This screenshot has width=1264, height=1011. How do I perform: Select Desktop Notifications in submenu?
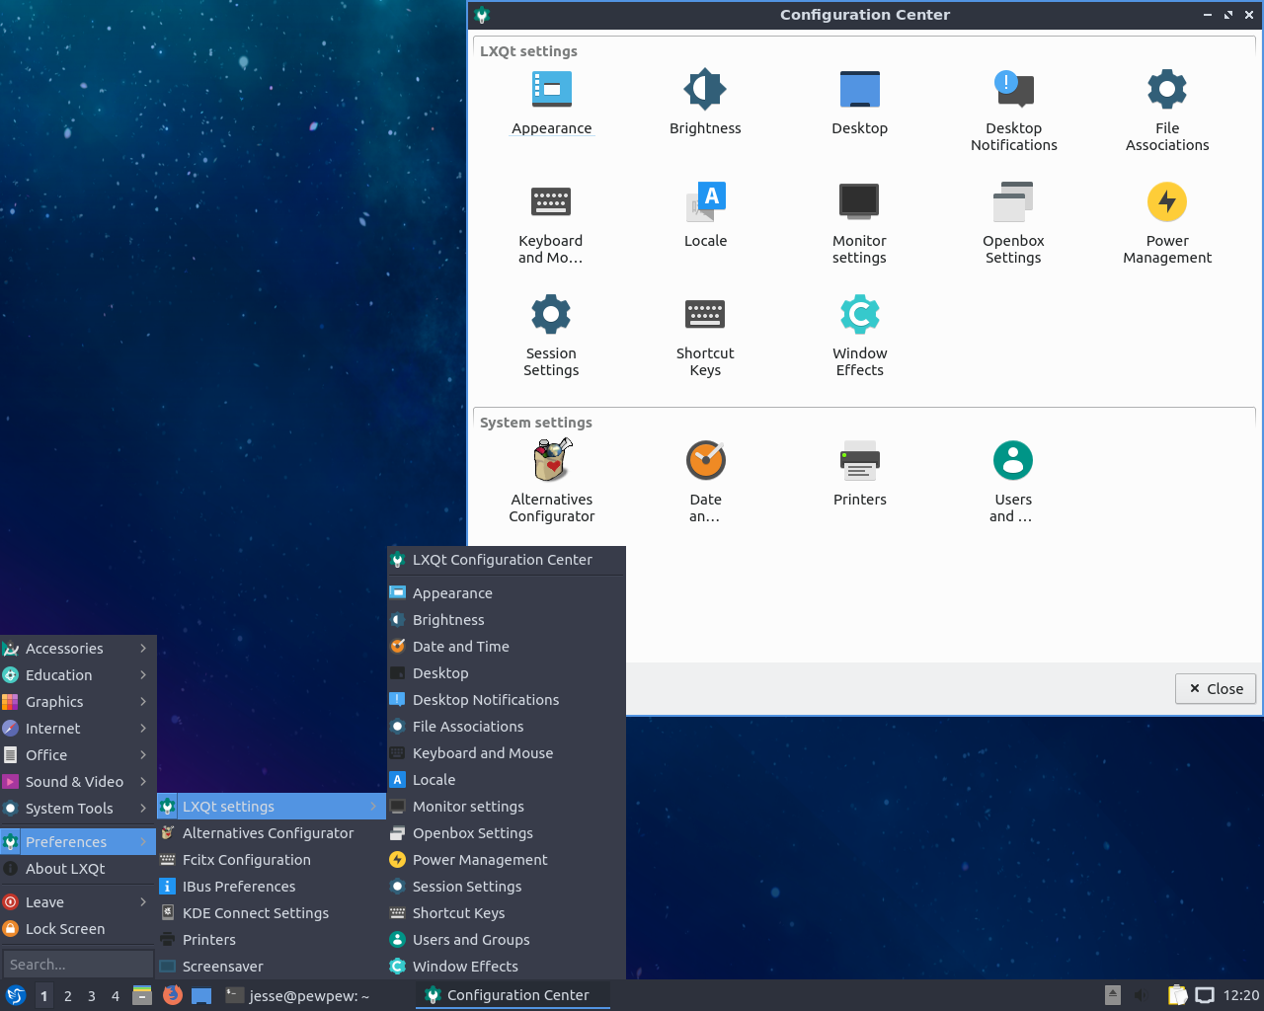[507, 700]
